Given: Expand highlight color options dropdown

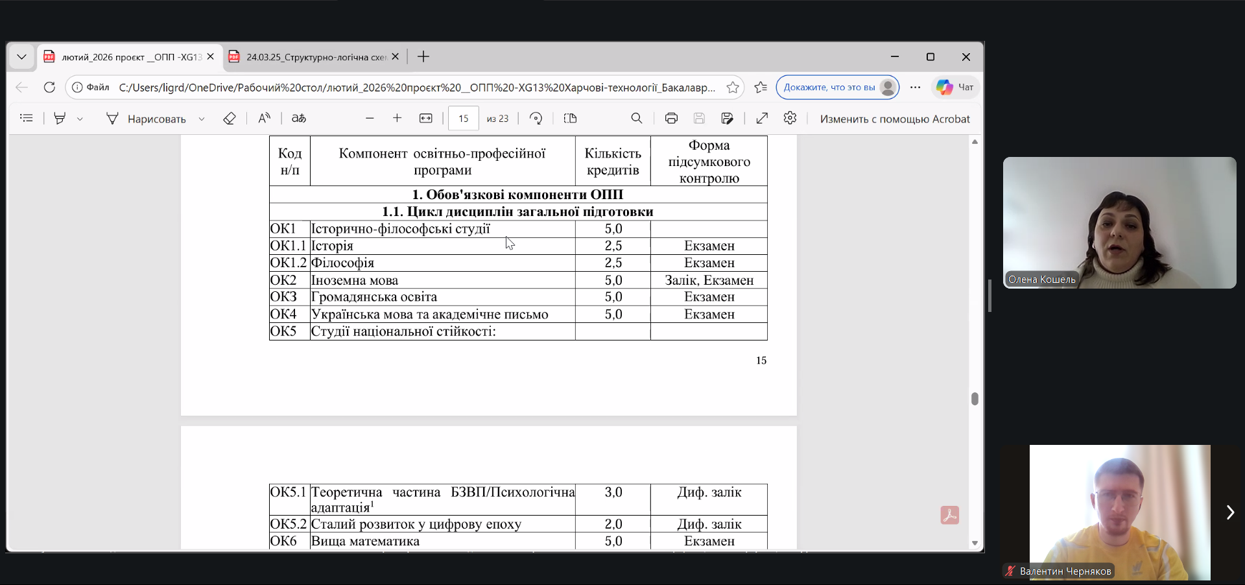Looking at the screenshot, I should [x=80, y=119].
